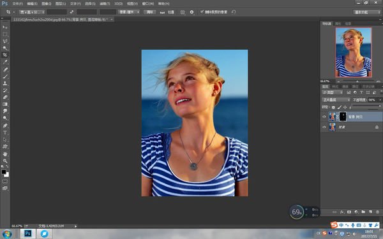Click the crop options clear button
383x239 pixels.
[x=150, y=12]
